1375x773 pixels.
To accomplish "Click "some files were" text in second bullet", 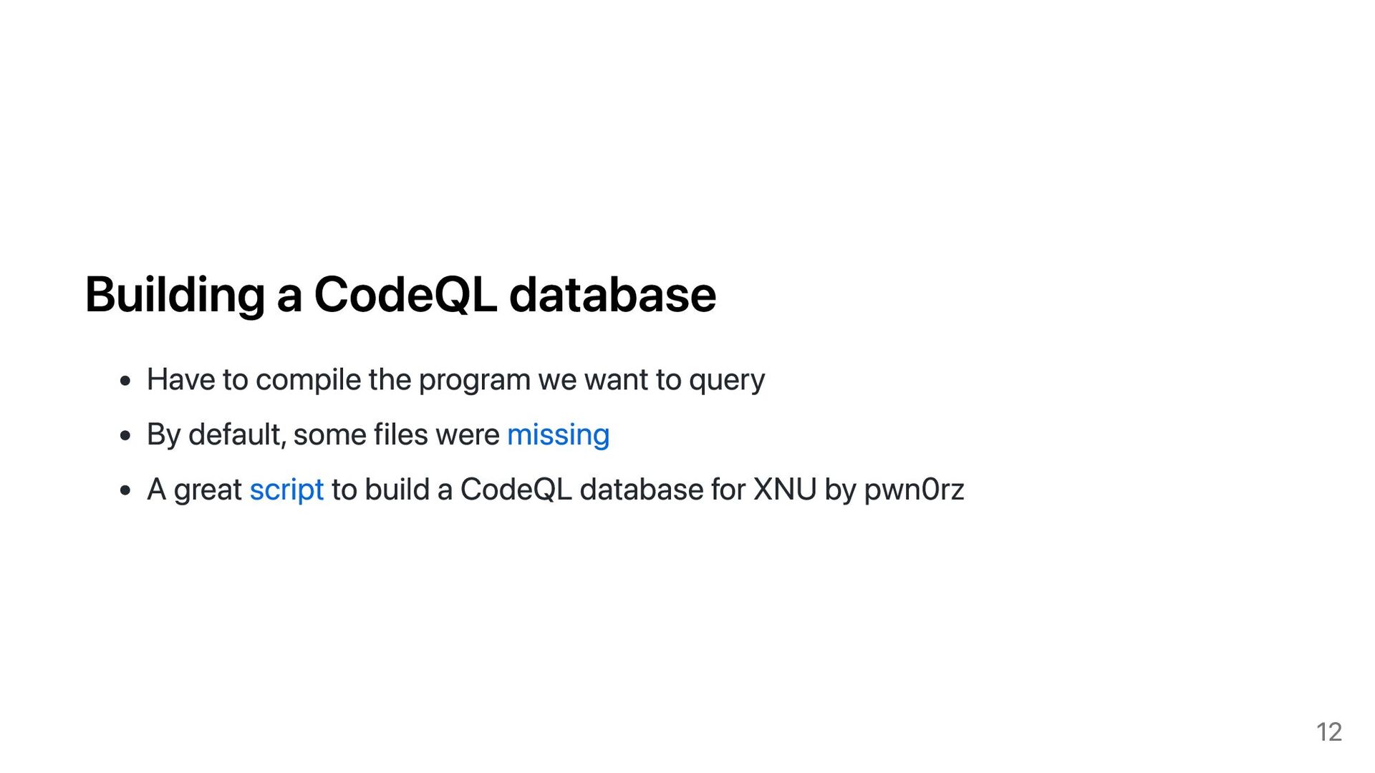I will 397,435.
